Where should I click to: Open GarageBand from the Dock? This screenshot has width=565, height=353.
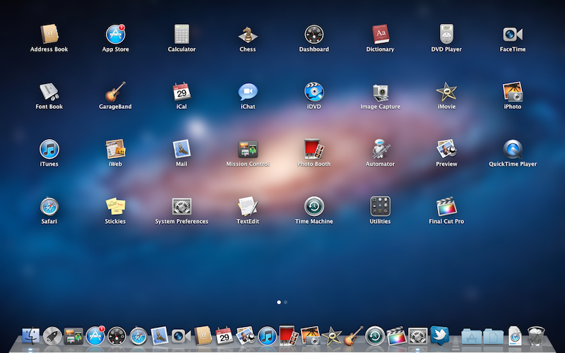tap(353, 336)
